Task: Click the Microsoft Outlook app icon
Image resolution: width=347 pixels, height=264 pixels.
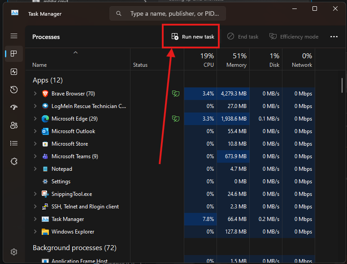Action: pos(45,131)
